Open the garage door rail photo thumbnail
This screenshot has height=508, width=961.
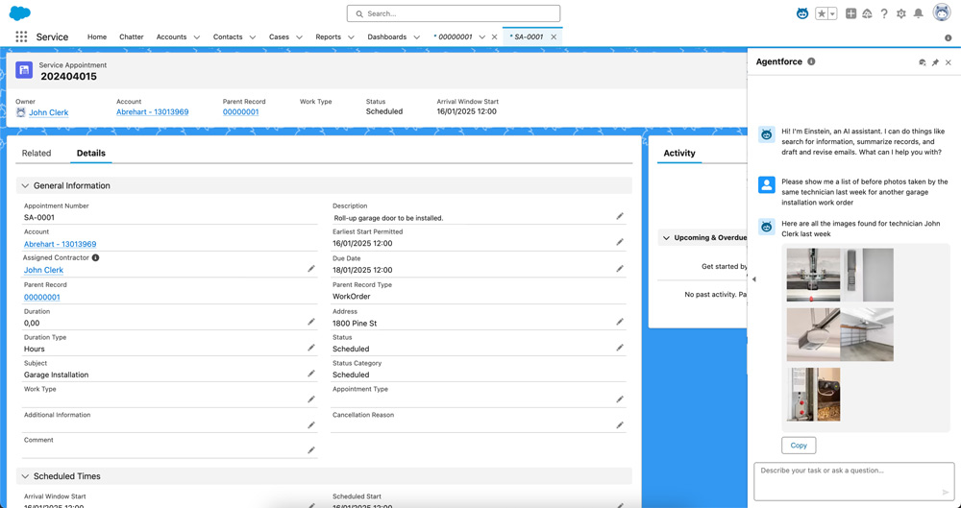(x=813, y=276)
